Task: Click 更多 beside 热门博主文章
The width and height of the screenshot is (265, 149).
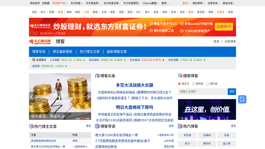Action: point(88,126)
